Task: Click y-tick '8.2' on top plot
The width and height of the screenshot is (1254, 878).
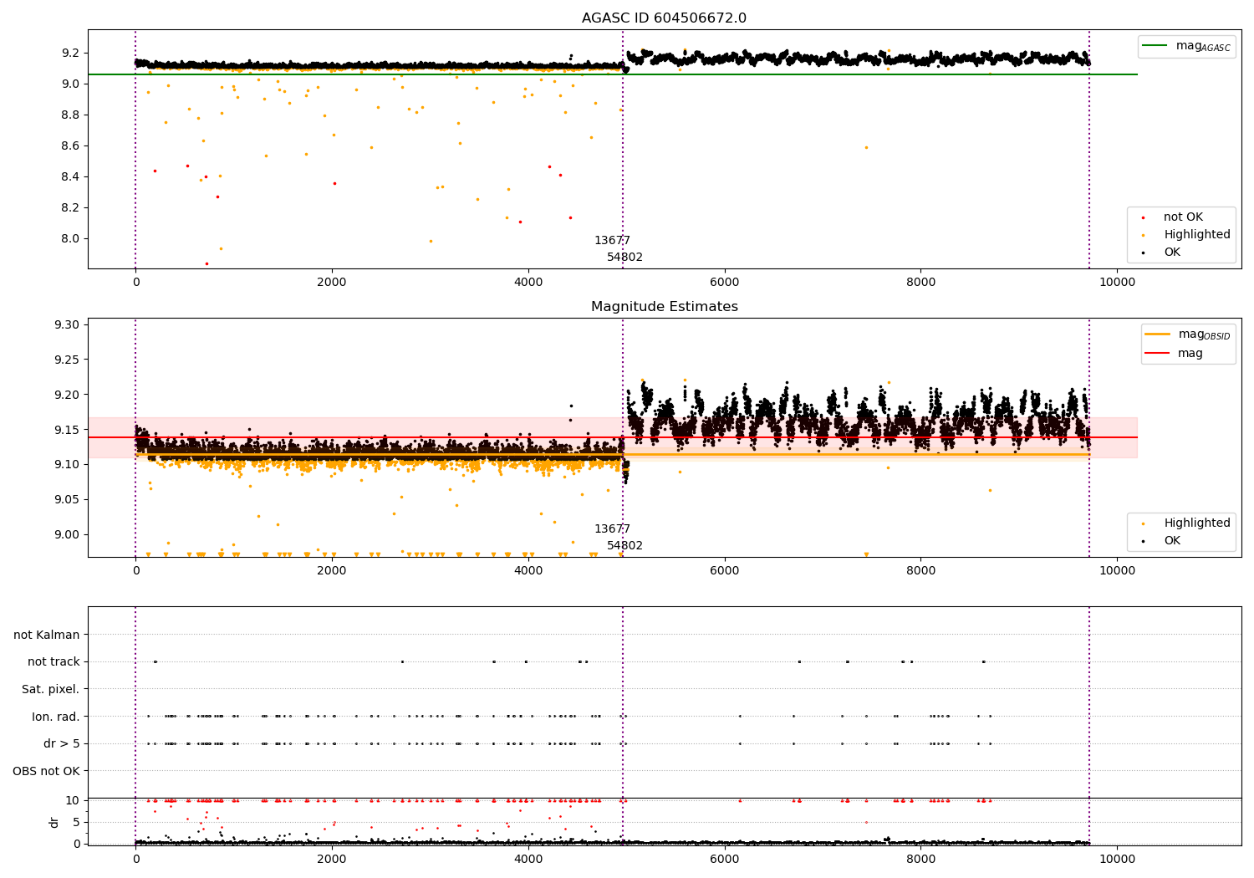Action: click(x=70, y=207)
